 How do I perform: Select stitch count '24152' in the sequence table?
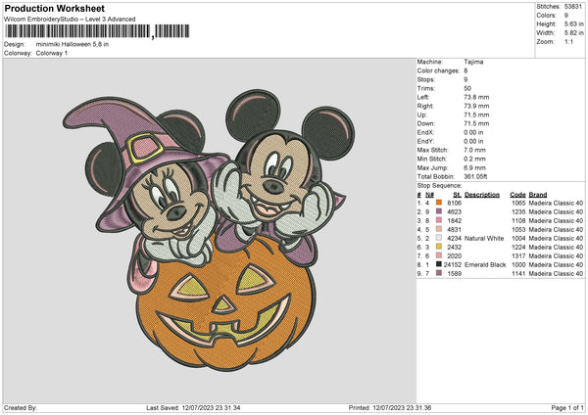point(453,265)
